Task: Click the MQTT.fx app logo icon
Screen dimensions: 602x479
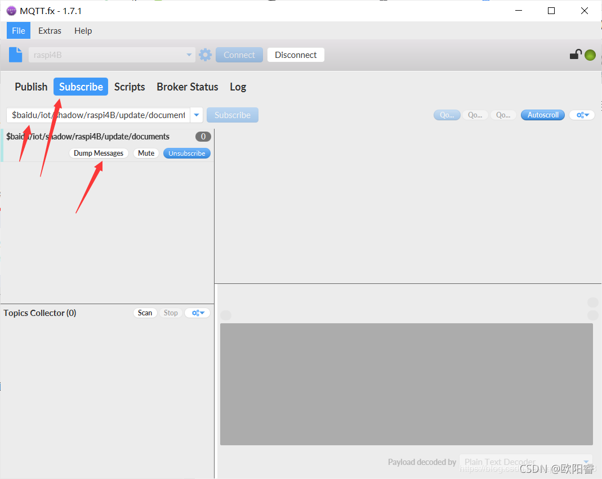Action: (x=11, y=11)
